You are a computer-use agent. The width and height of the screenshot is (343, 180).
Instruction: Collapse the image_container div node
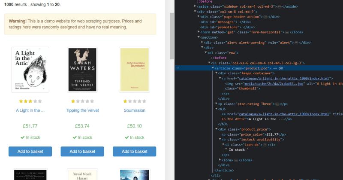216,73
